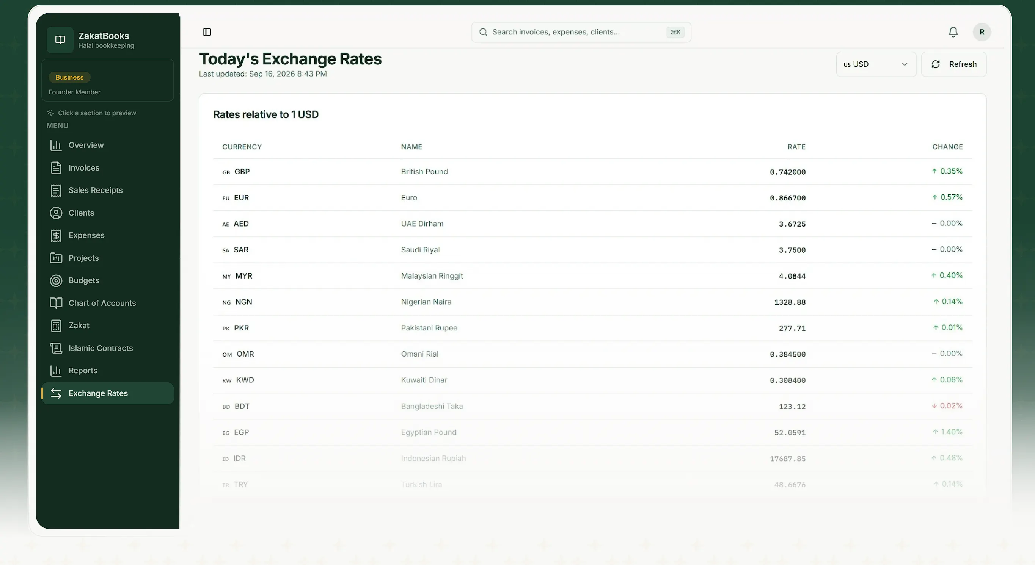Focus the search invoices input field
1035x565 pixels.
click(581, 32)
